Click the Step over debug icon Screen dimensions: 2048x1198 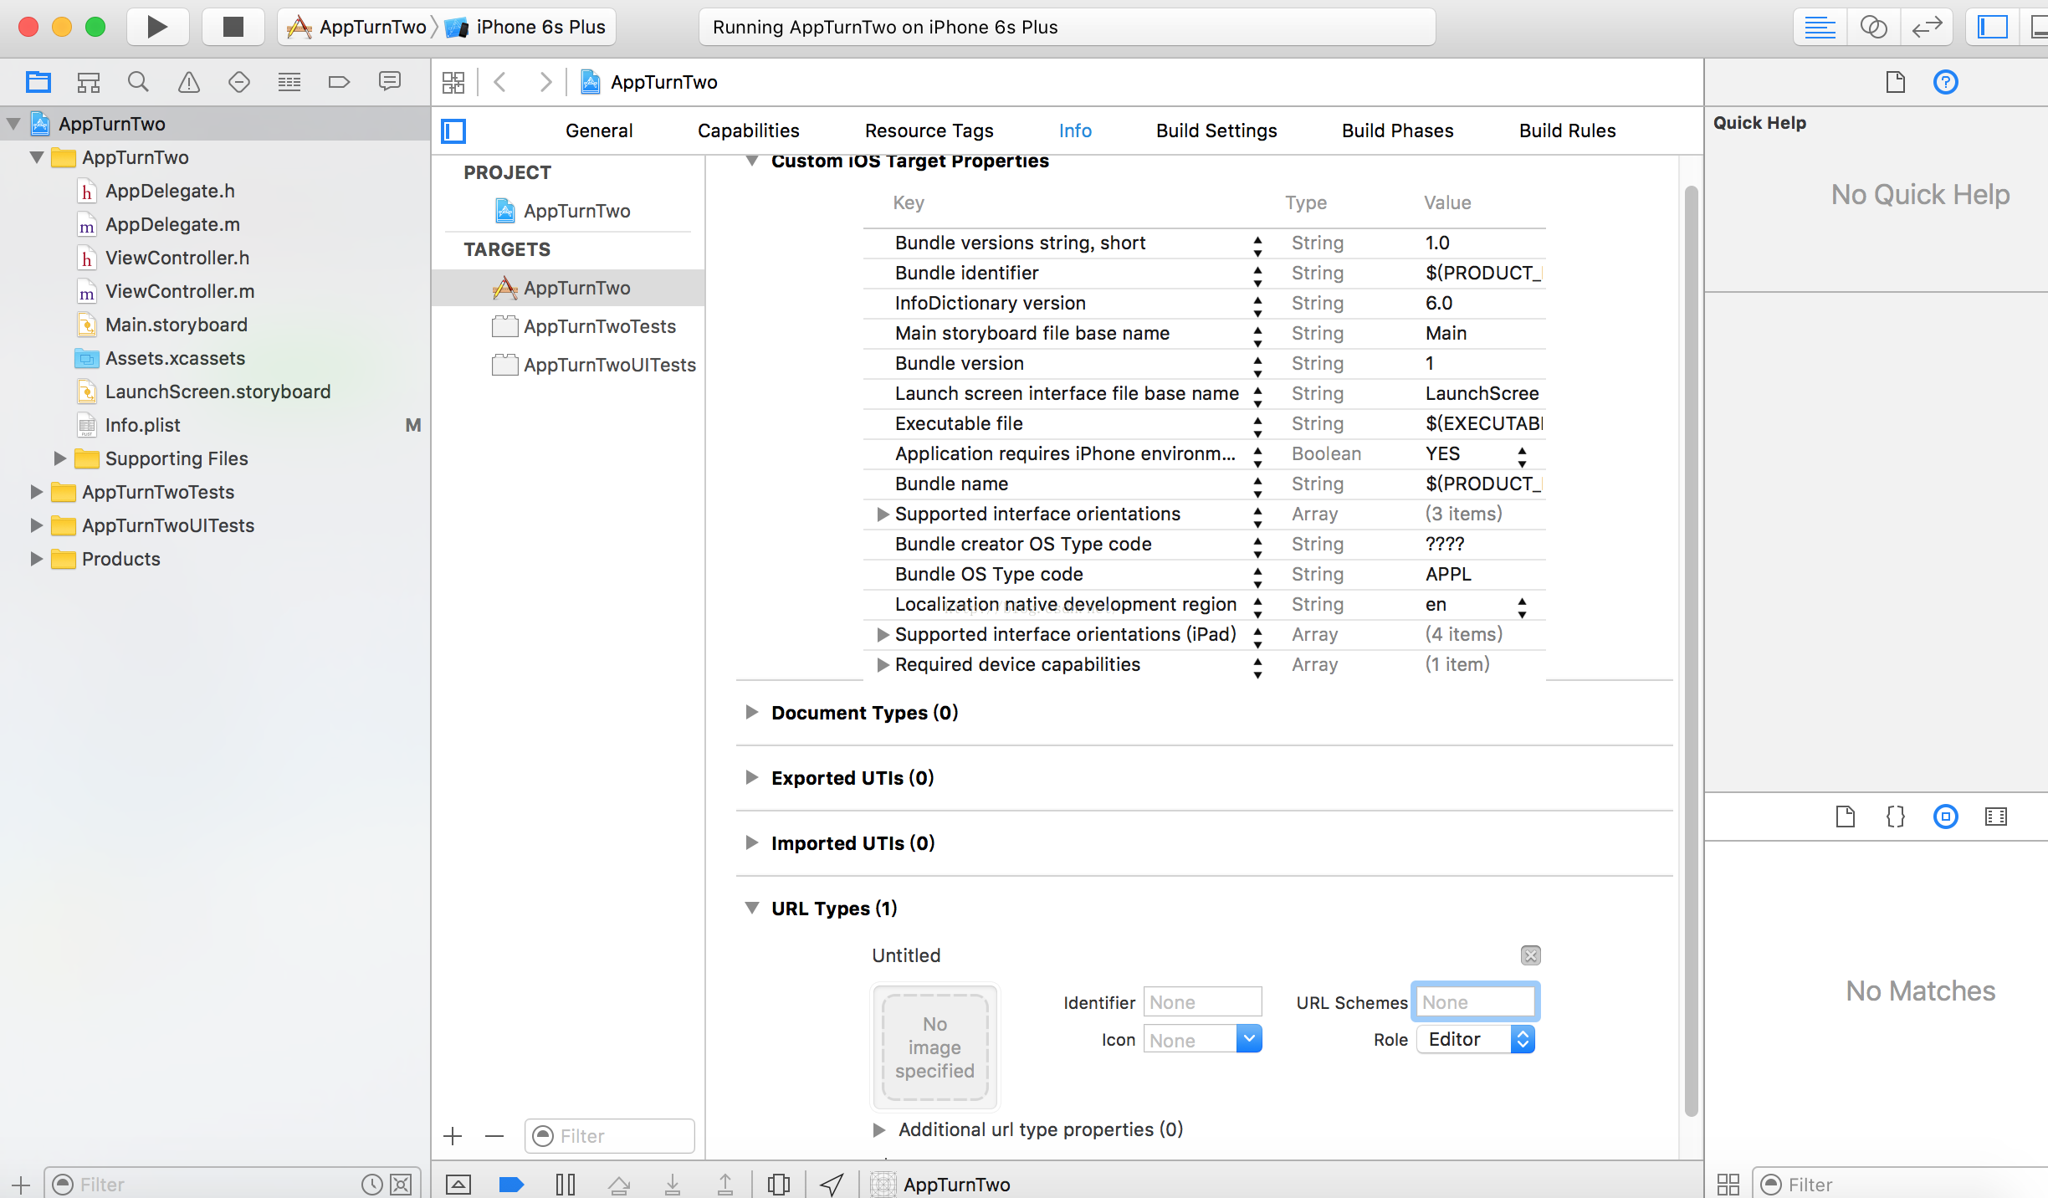(619, 1184)
